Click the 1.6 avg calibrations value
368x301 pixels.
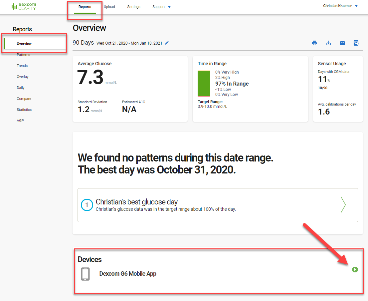pyautogui.click(x=324, y=112)
